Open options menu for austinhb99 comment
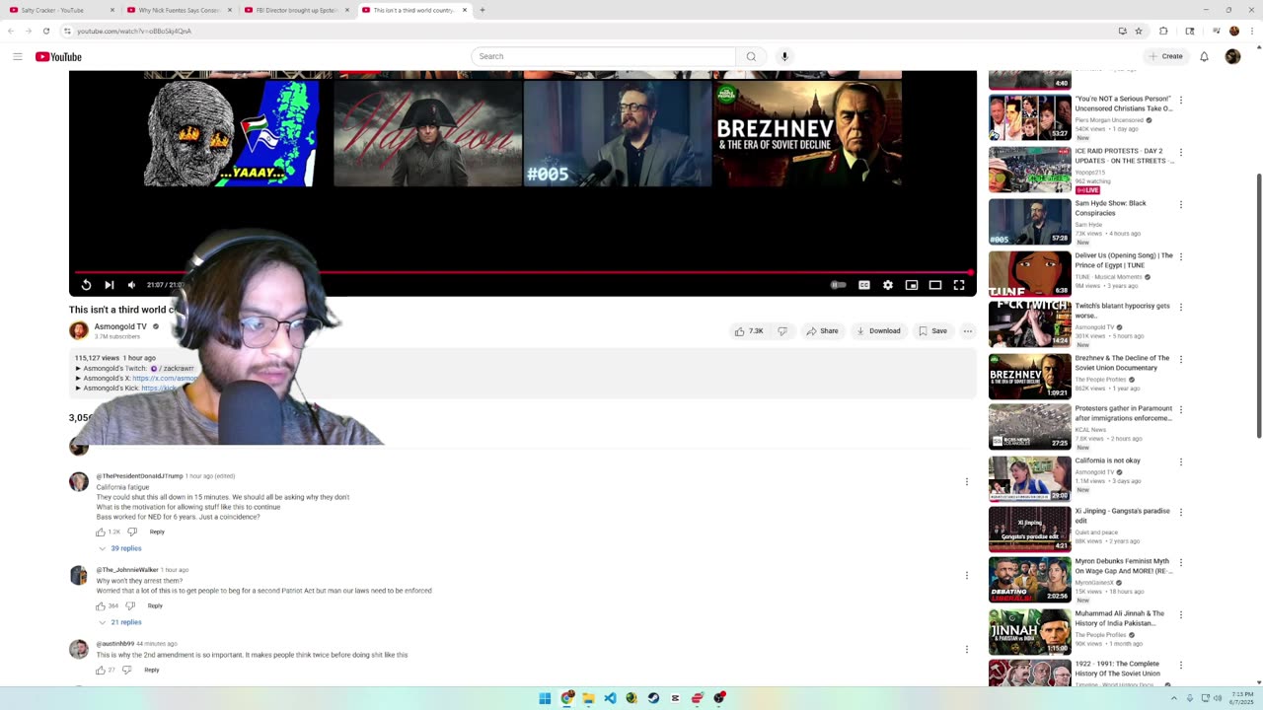Screen dimensions: 1263x710 click(x=967, y=649)
